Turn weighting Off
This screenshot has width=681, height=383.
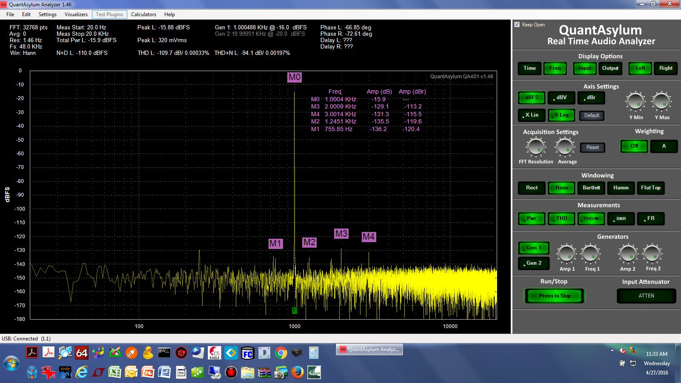(x=634, y=146)
